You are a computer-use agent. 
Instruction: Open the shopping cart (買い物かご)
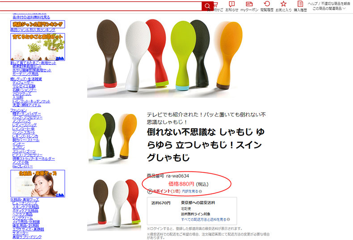pos(217,6)
